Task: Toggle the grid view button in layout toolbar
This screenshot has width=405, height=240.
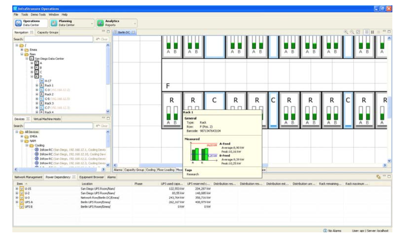Action: 366,32
